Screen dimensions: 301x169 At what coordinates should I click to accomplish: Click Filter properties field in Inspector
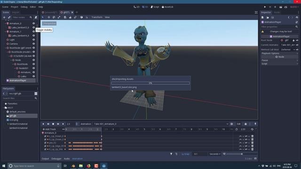coord(279,27)
